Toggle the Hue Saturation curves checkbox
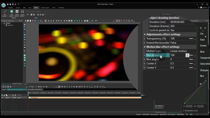210x118 pixels. [x=184, y=111]
